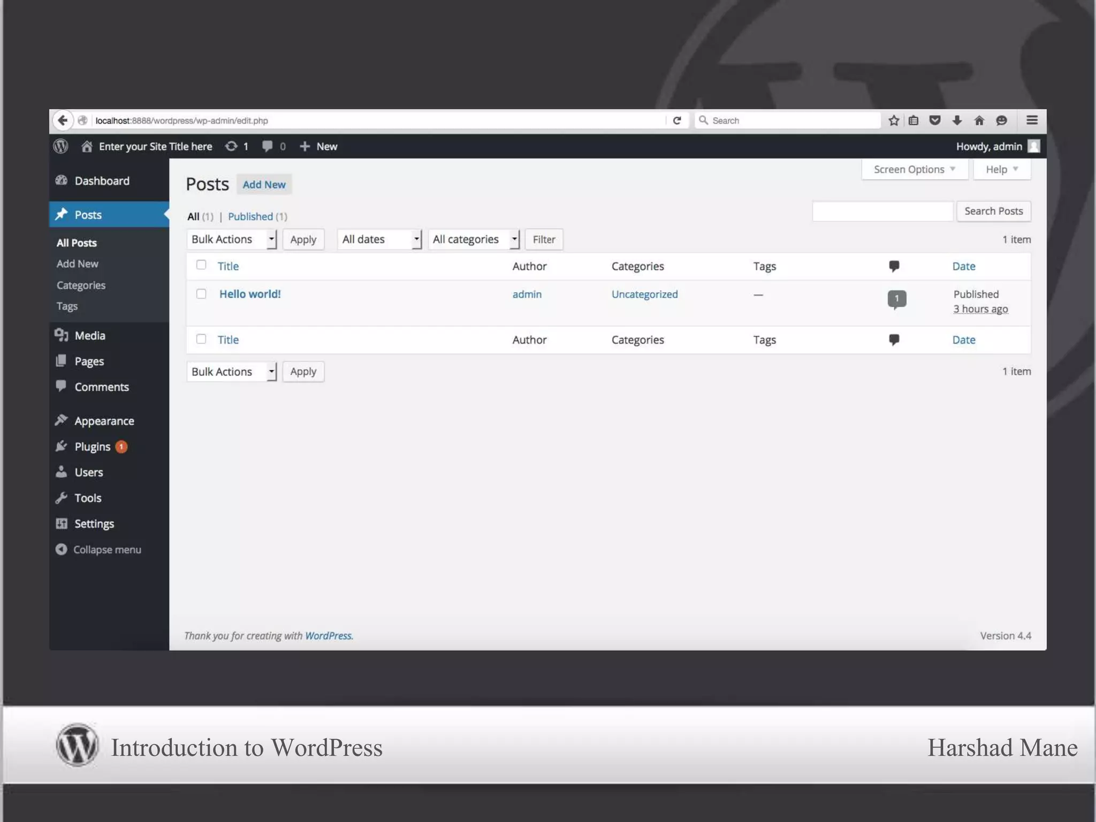Click the Filter button
Screen dimensions: 1096x822
tap(544, 239)
